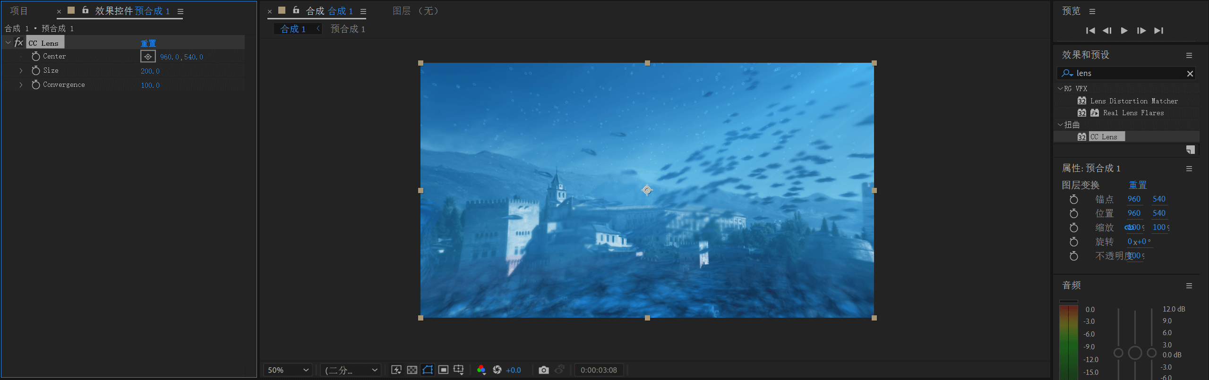This screenshot has height=380, width=1209.
Task: Take a snapshot with the camera icon
Action: (543, 370)
